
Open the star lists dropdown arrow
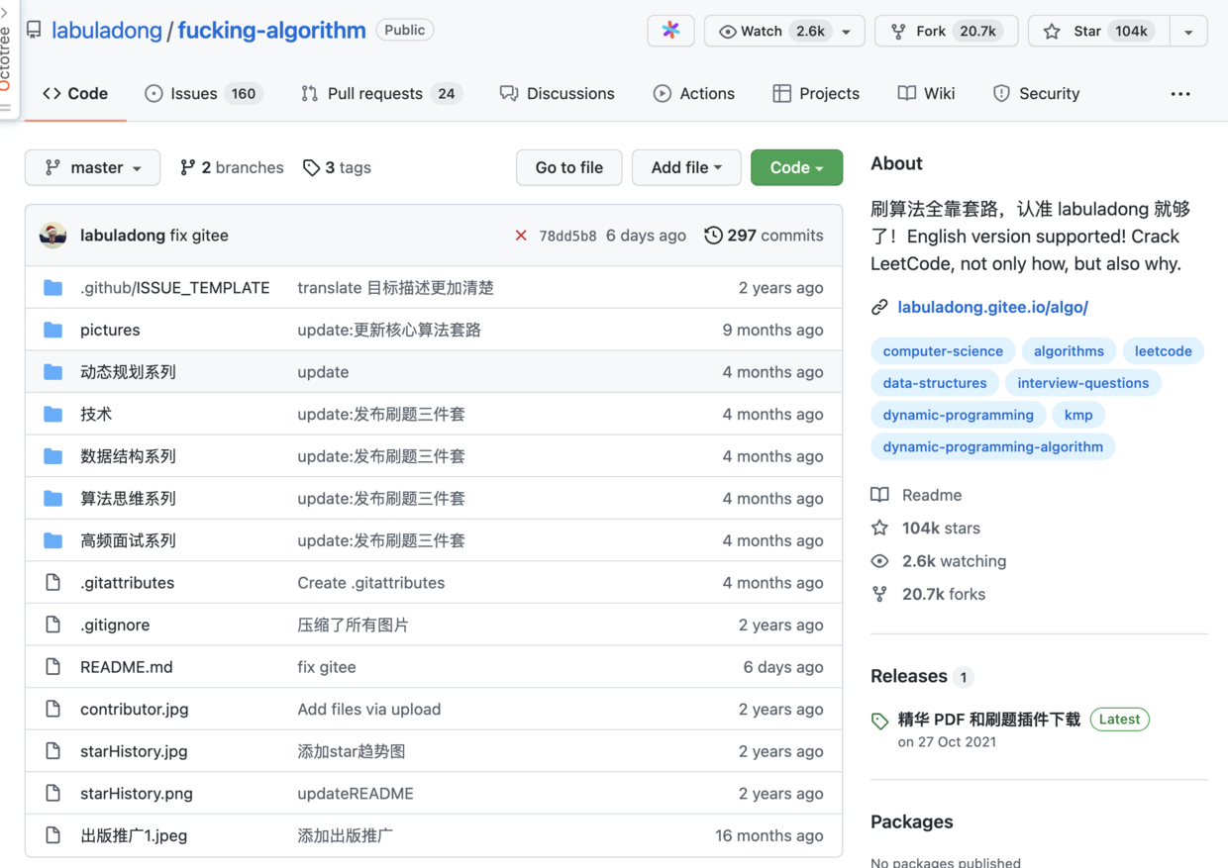click(x=1188, y=32)
